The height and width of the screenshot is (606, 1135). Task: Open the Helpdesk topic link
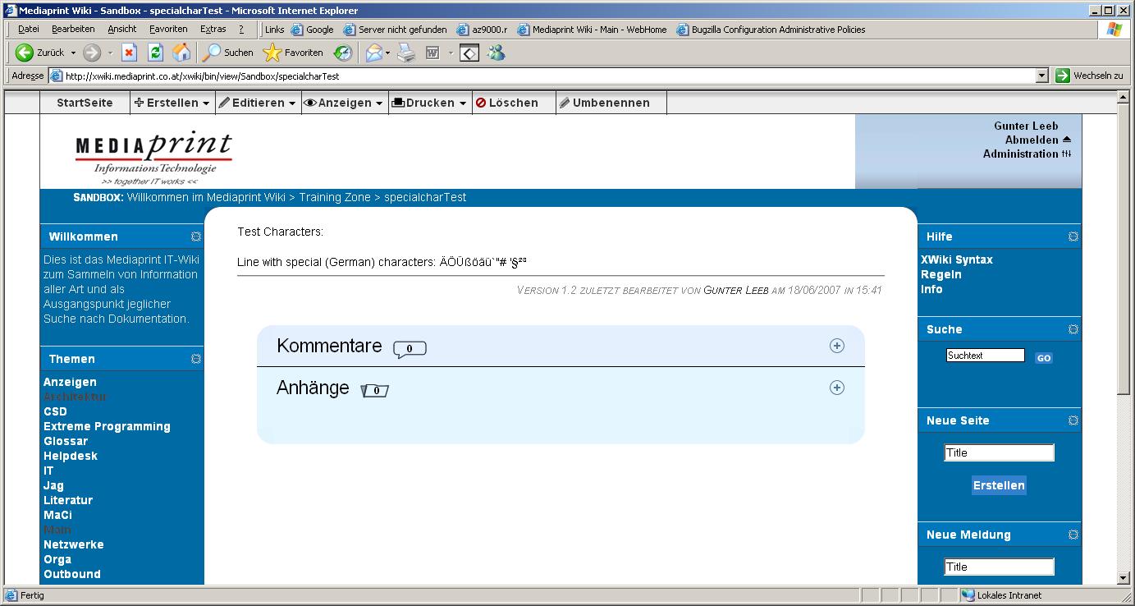point(71,456)
